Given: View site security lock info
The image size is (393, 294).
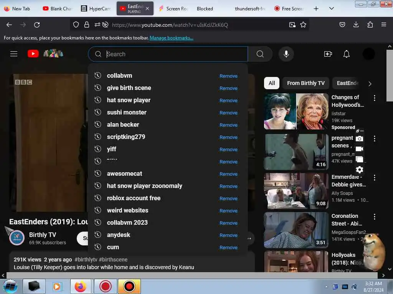Looking at the screenshot, I should point(87,25).
